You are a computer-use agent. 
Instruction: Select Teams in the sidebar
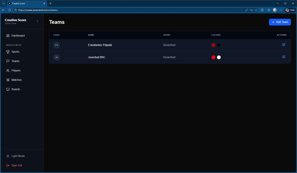click(22, 61)
